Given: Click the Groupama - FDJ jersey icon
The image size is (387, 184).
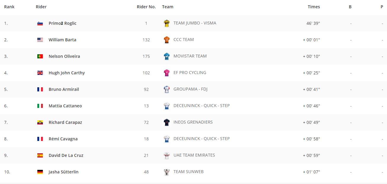Looking at the screenshot, I should [x=167, y=89].
